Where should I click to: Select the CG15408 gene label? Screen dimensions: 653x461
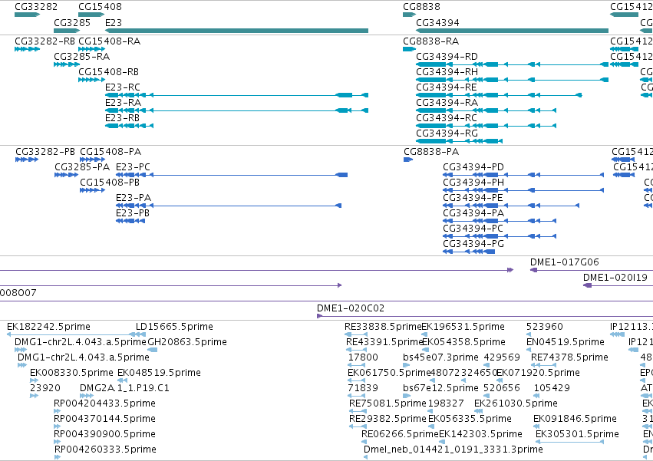click(100, 7)
